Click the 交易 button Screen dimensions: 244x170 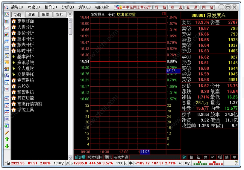coord(192,7)
